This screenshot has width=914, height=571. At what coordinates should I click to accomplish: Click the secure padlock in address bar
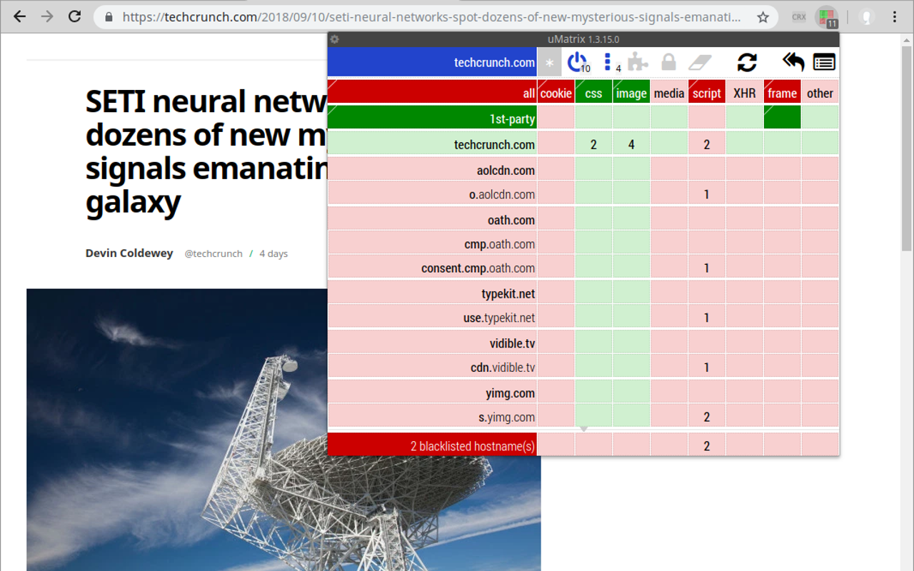point(109,17)
